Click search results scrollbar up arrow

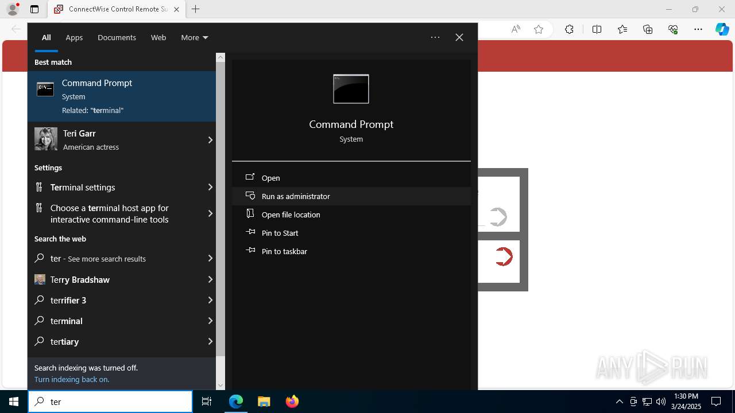pos(220,57)
